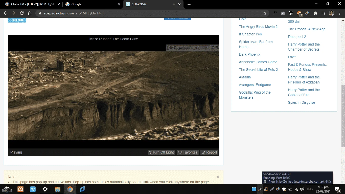Open Windows Security shield tray icon

pos(284,189)
